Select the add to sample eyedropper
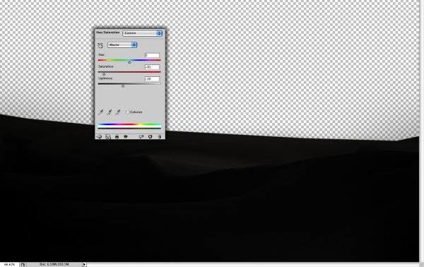The image size is (424, 267). 110,112
